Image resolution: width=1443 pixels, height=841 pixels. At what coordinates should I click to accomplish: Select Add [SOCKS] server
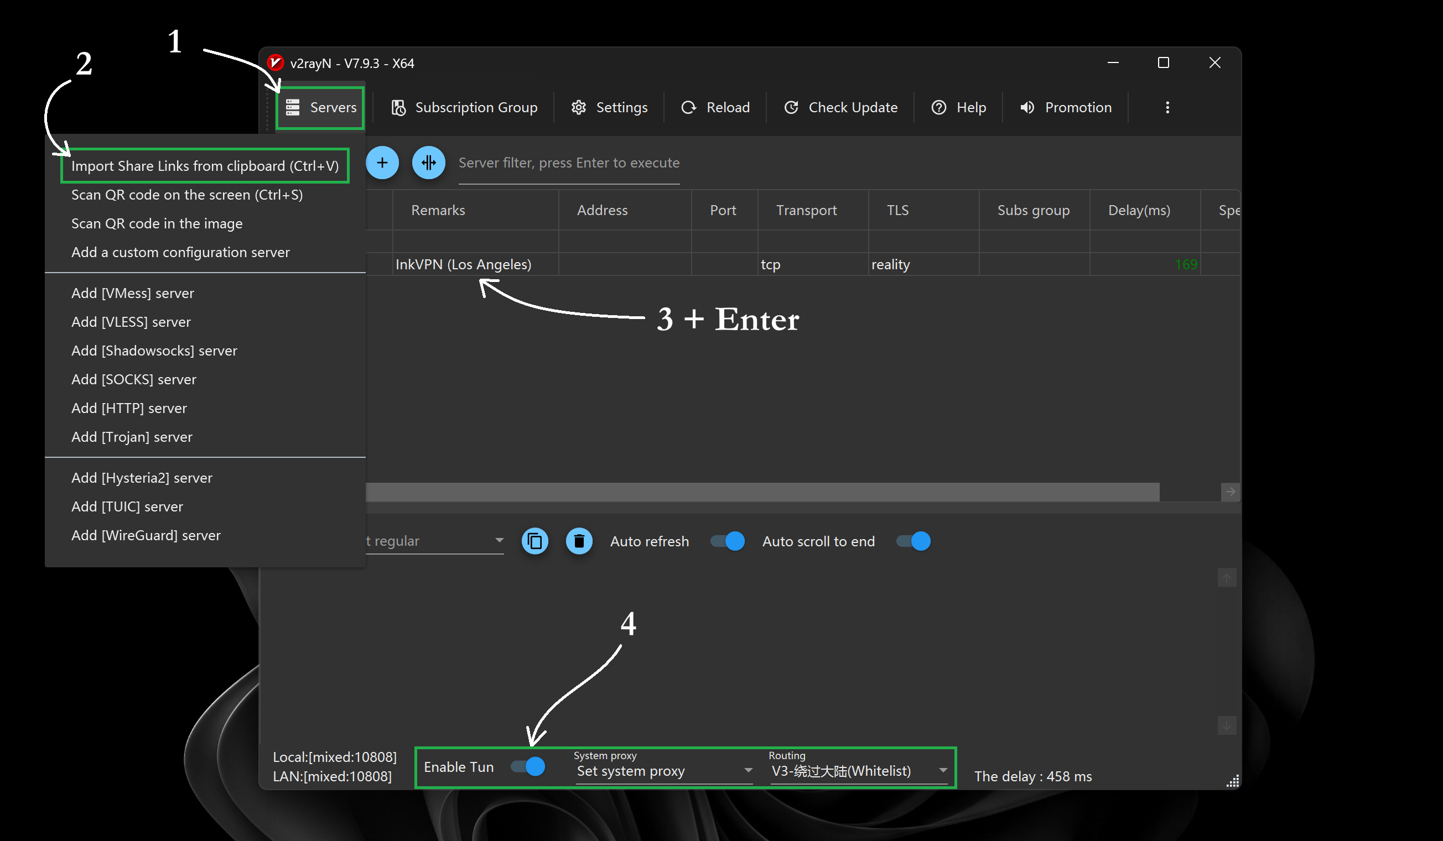tap(205, 379)
